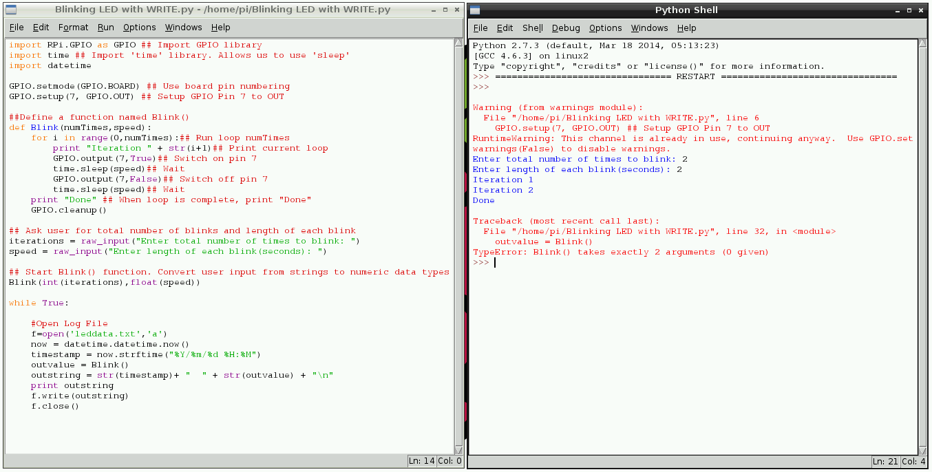
Task: Click the 'Python 2.7.3 (default, Mar 18 2014' line
Action: click(596, 45)
